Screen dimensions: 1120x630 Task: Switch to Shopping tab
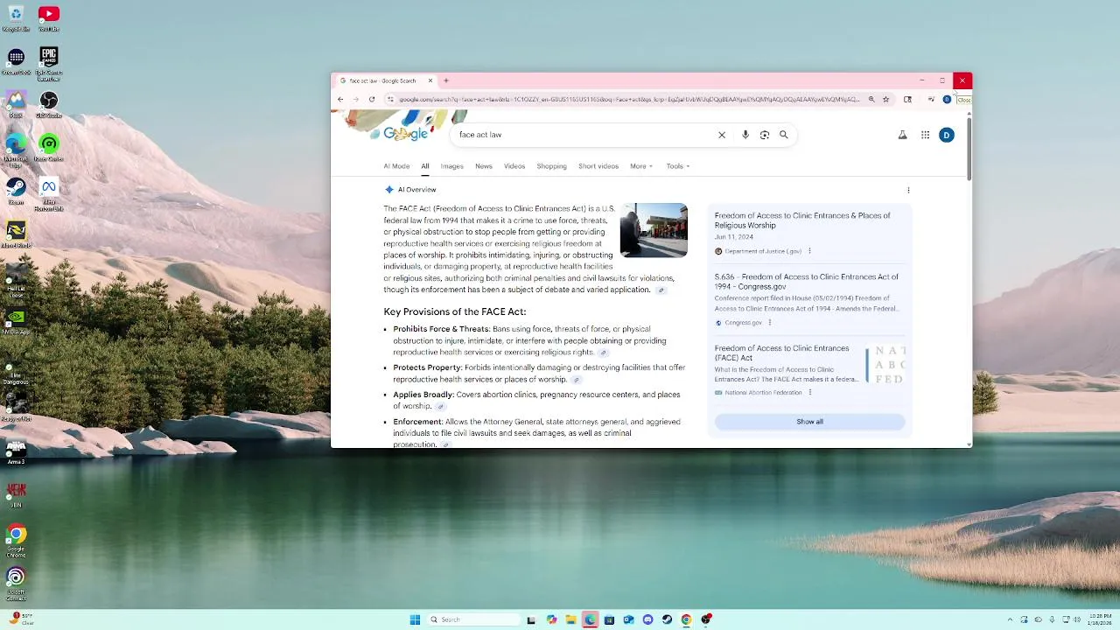[551, 166]
